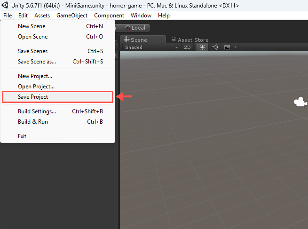Select Build & Run entry
The width and height of the screenshot is (308, 229).
click(57, 122)
